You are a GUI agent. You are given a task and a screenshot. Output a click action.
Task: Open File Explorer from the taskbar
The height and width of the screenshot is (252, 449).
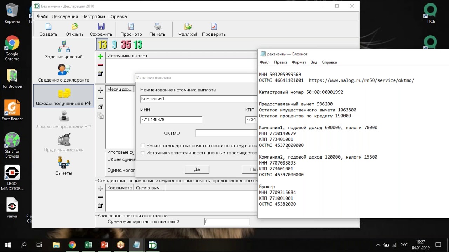pyautogui.click(x=56, y=245)
